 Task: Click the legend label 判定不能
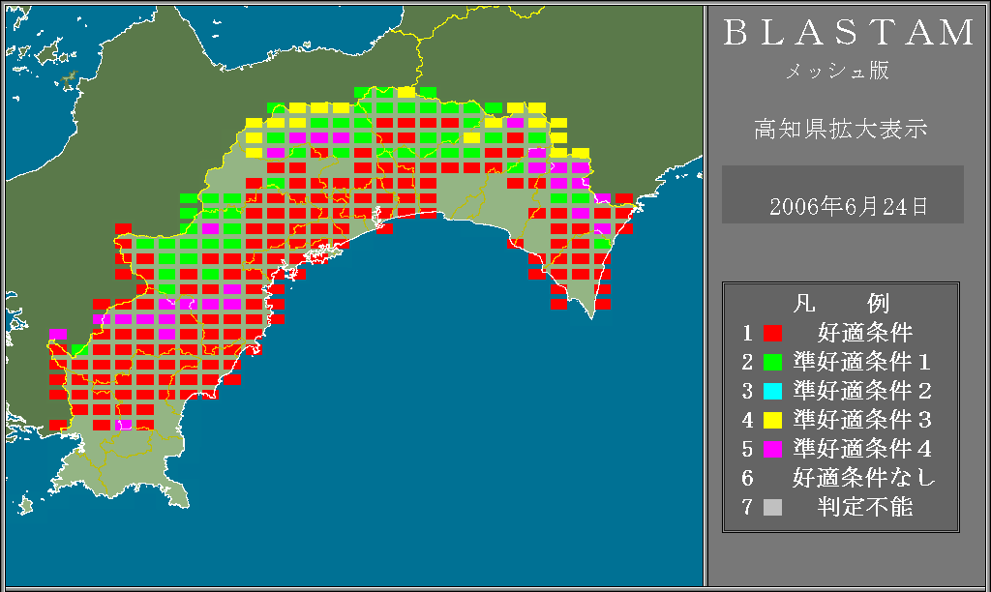coord(865,507)
